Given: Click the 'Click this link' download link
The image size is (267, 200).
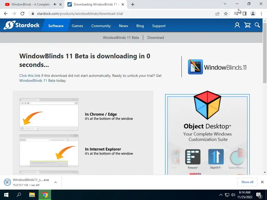Looking at the screenshot, I should pyautogui.click(x=30, y=76).
